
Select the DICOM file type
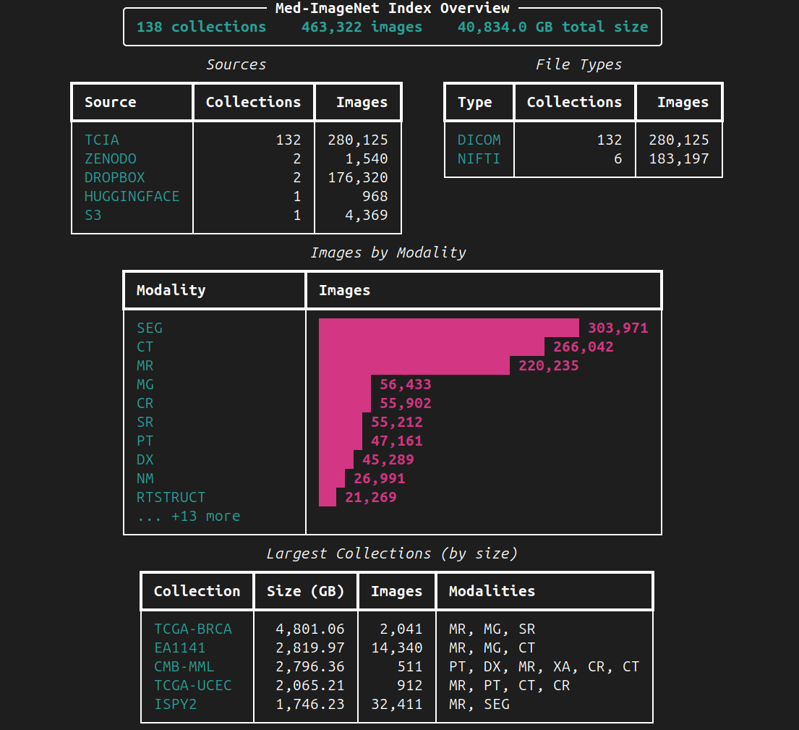coord(479,140)
